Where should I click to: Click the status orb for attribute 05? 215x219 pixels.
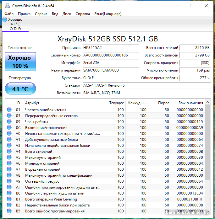point(9,116)
